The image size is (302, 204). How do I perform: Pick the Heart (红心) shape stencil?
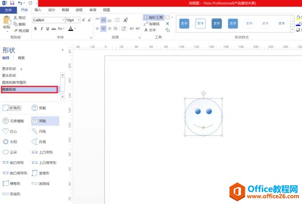click(11, 131)
